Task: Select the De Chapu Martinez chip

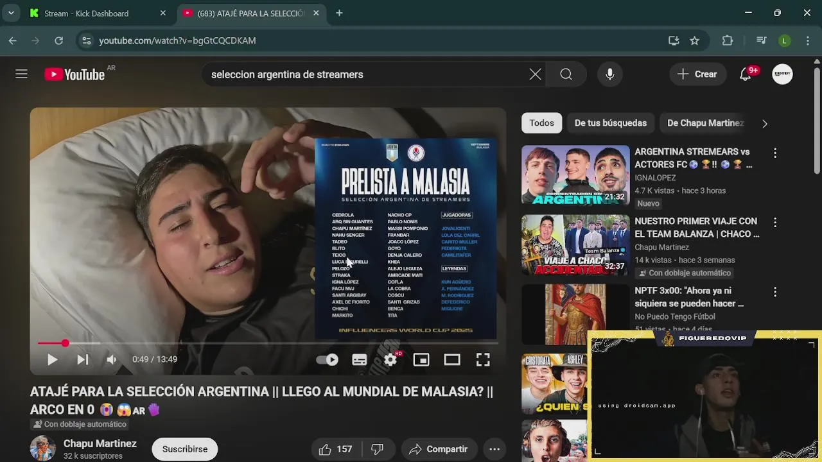Action: 705,123
